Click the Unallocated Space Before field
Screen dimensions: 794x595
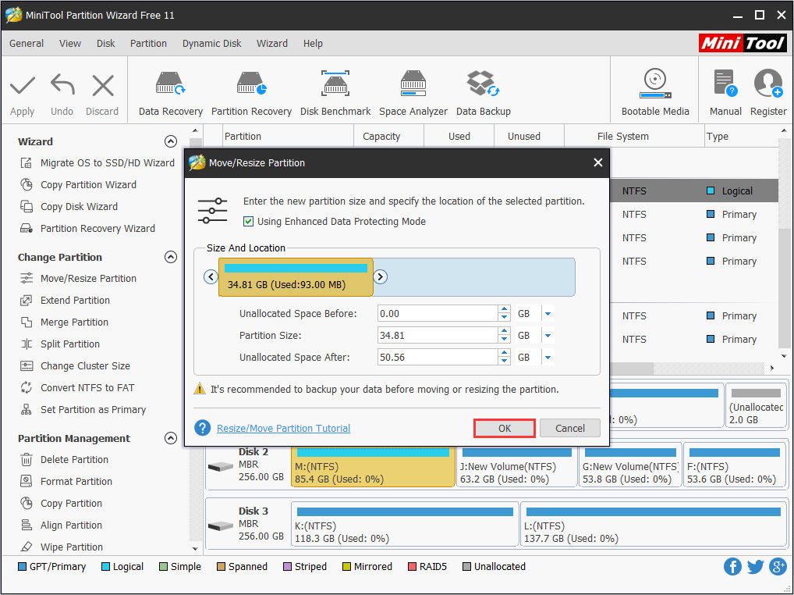pyautogui.click(x=438, y=314)
